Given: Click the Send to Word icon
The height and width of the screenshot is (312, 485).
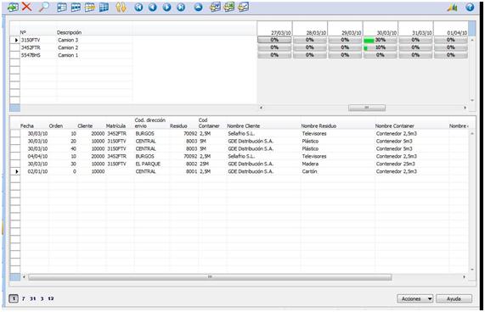Looking at the screenshot, I should [x=215, y=7].
